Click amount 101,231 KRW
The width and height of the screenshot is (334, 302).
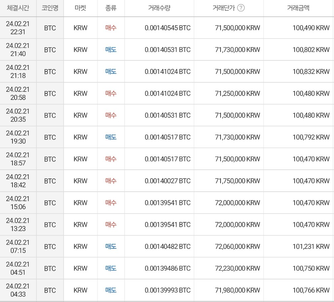tap(311, 247)
